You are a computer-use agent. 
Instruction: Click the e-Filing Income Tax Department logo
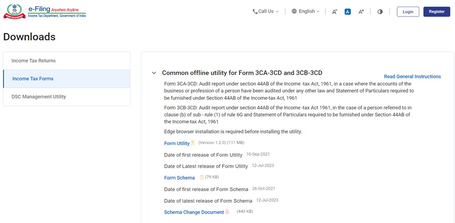44,12
